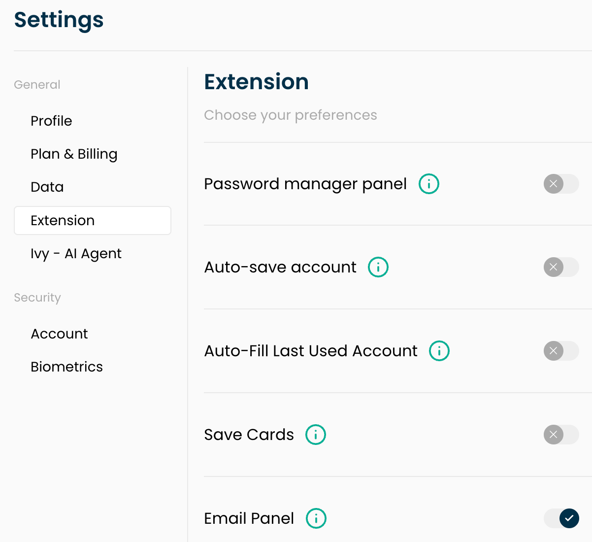Enable the Password manager panel toggle
The image size is (592, 542).
click(x=561, y=184)
